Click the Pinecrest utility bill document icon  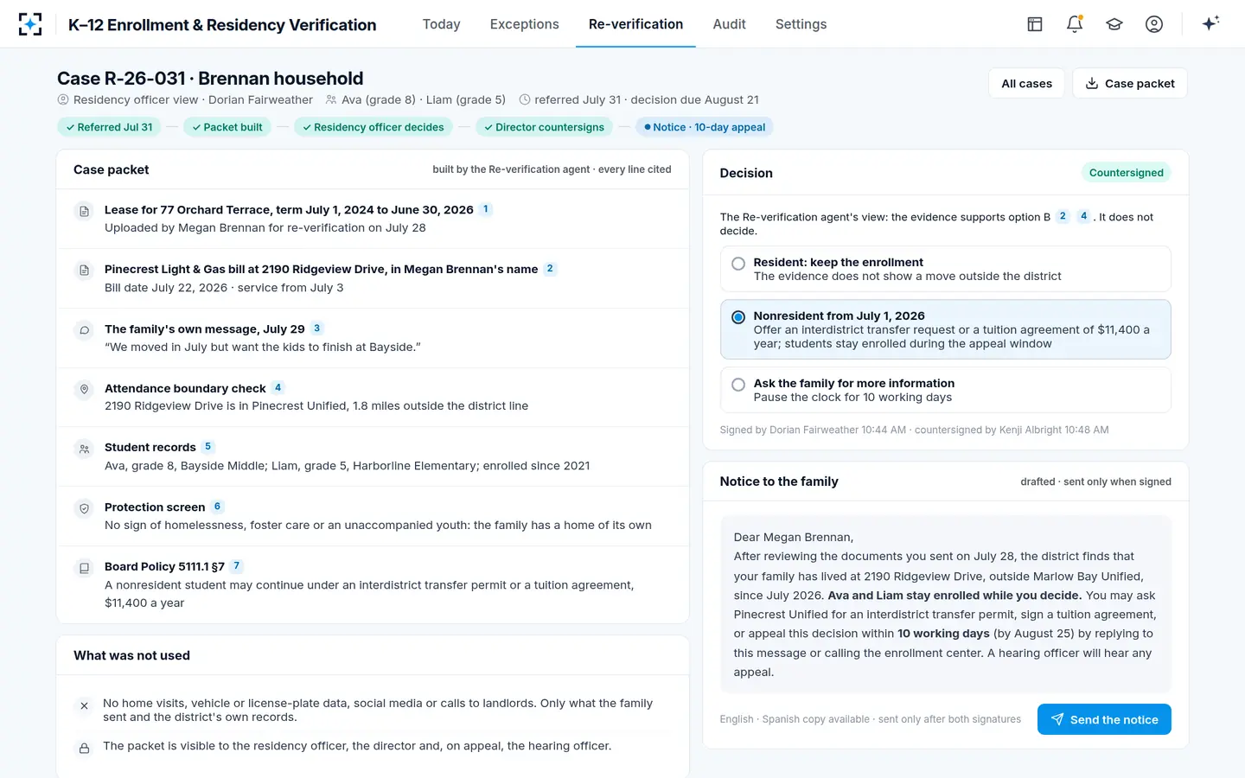(x=84, y=271)
